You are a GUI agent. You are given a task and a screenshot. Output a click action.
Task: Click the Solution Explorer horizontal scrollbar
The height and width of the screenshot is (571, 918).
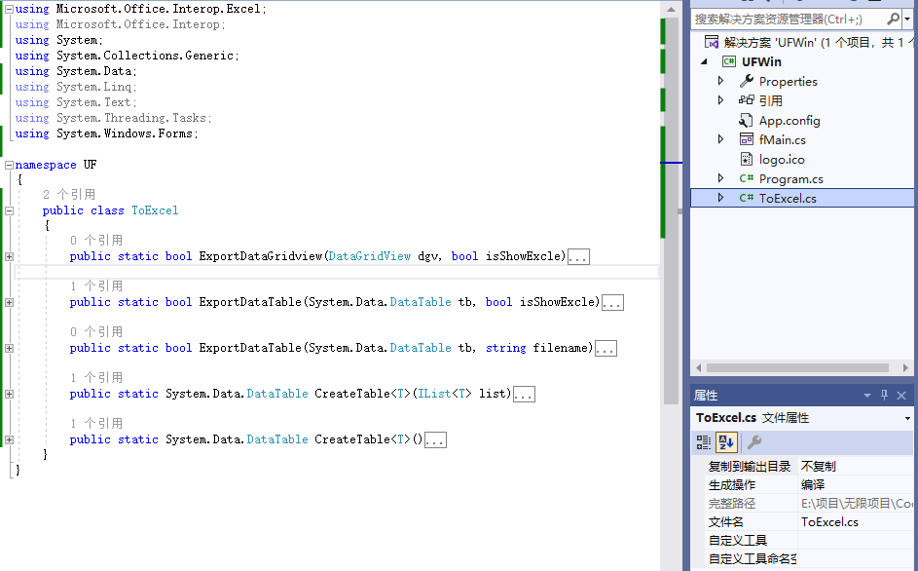click(798, 367)
